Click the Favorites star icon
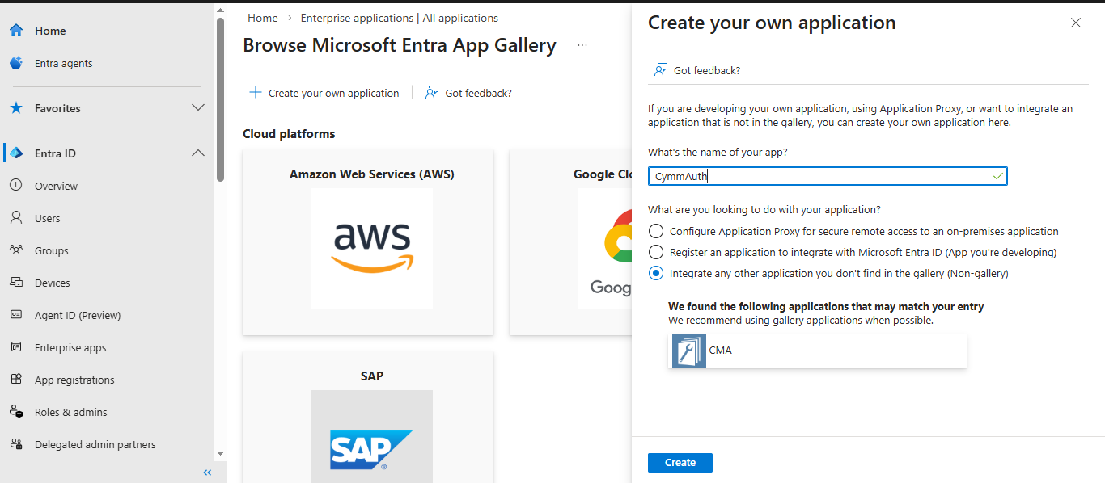1105x483 pixels. [x=16, y=108]
